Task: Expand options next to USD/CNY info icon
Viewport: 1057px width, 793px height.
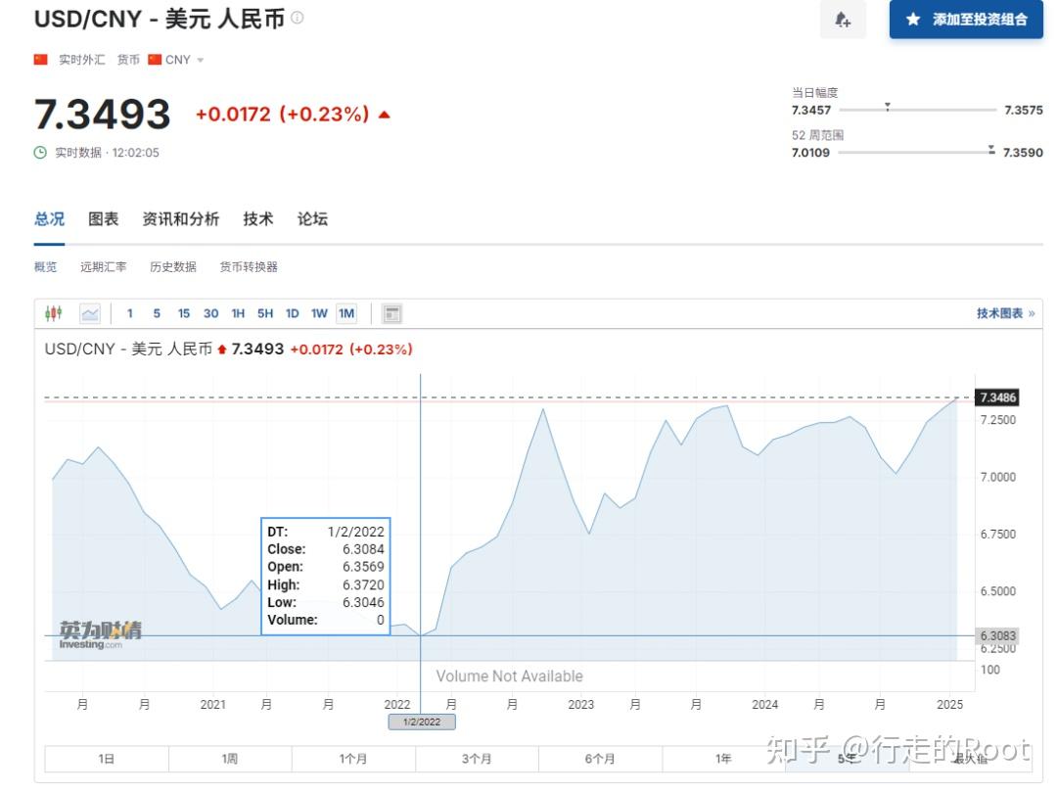Action: 297,18
